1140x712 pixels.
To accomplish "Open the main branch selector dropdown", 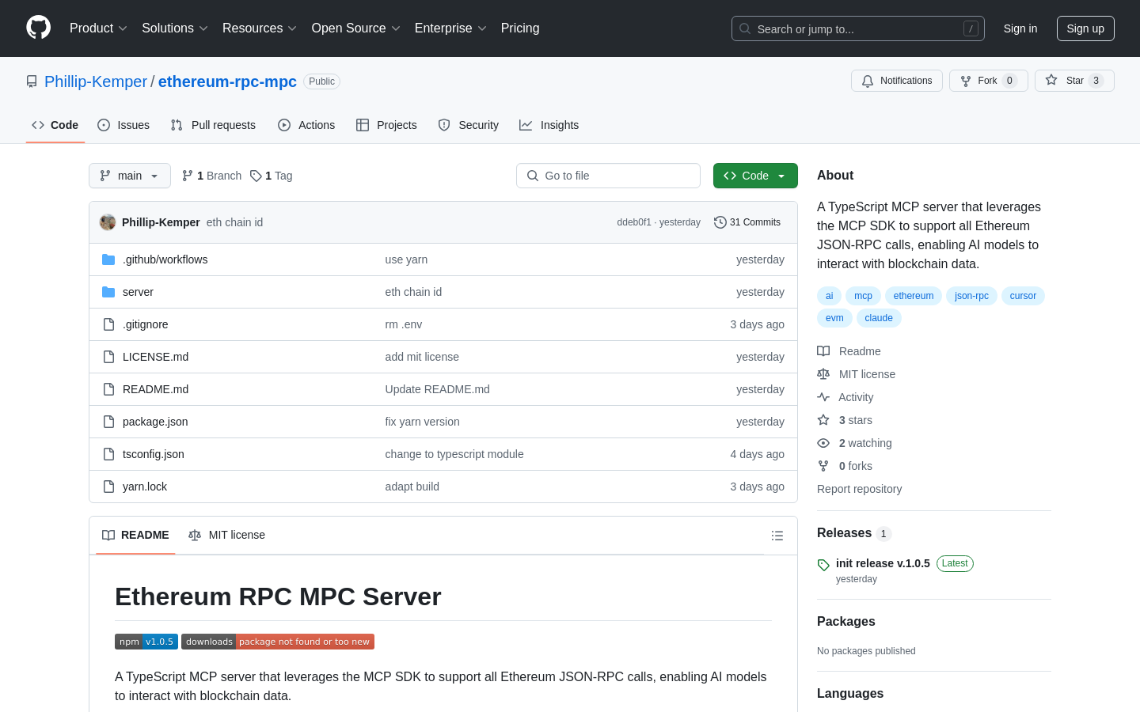I will (130, 176).
